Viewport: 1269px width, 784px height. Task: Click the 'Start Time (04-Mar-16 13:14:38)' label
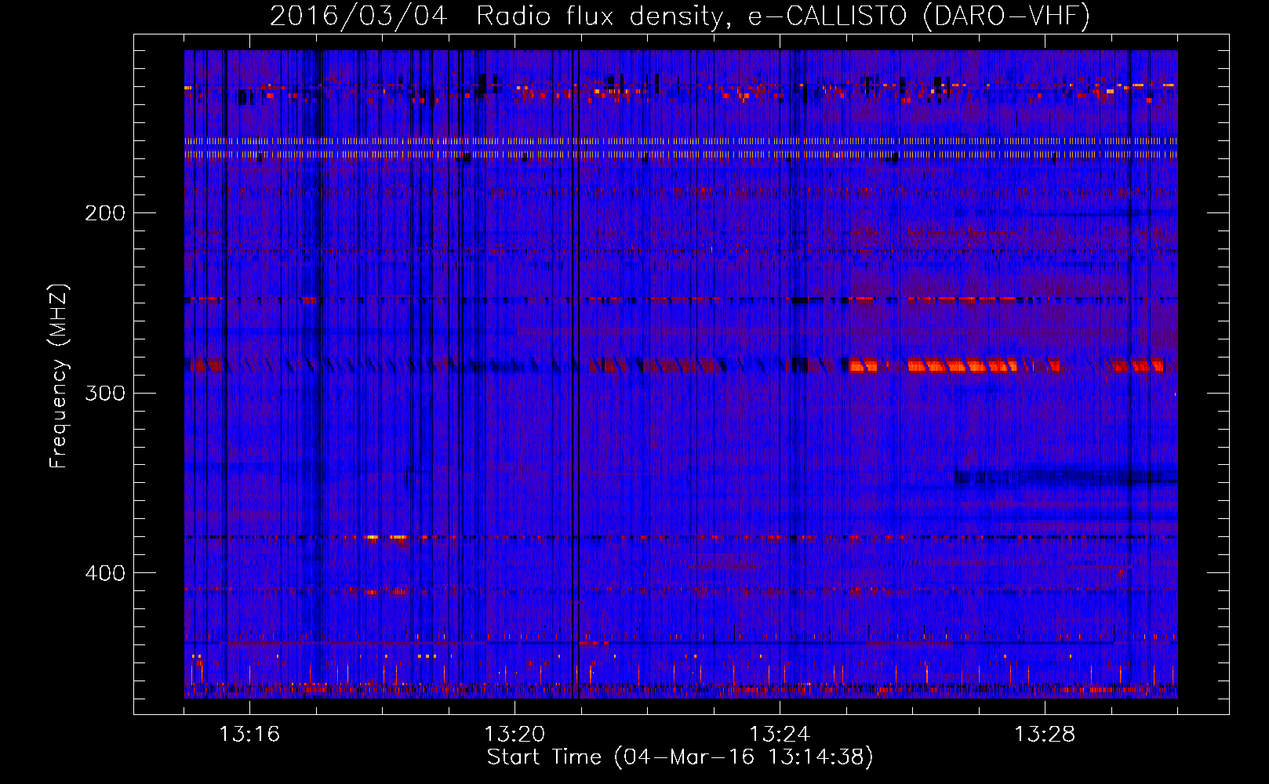pos(680,757)
